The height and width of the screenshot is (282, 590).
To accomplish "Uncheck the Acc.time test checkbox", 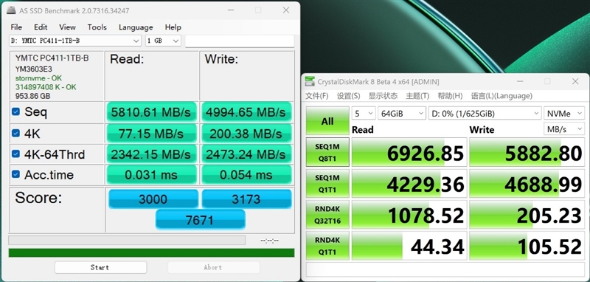I will 15,174.
